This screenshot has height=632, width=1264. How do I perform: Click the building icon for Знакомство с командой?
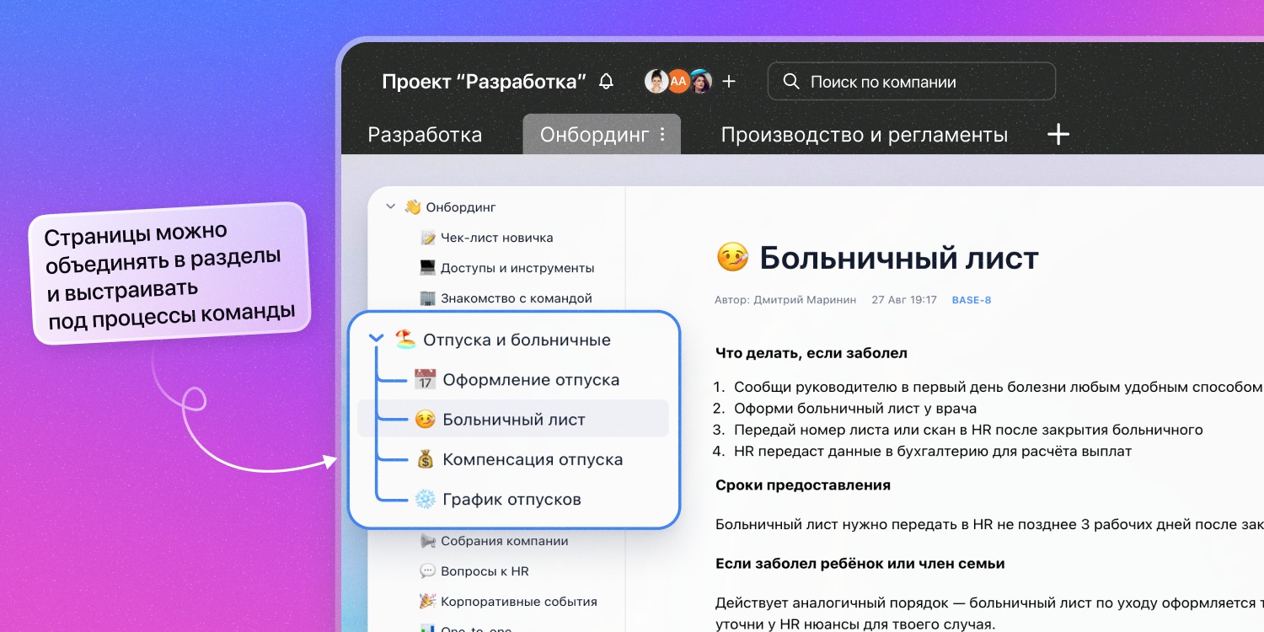pos(427,298)
